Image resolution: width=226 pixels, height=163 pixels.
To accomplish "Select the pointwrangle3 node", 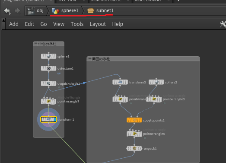I will [x=154, y=99].
